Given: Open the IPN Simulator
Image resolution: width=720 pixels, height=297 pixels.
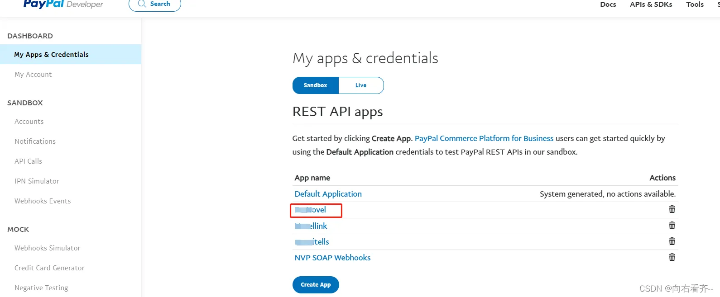Looking at the screenshot, I should (x=37, y=181).
